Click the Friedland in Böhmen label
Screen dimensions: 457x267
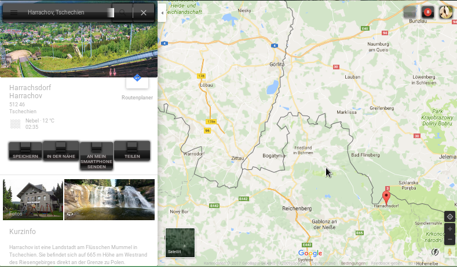tap(303, 150)
